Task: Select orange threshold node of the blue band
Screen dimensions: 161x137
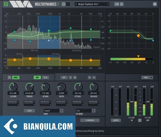Action: point(49,59)
